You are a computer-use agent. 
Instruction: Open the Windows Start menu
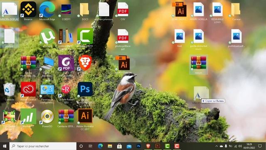[5, 146]
